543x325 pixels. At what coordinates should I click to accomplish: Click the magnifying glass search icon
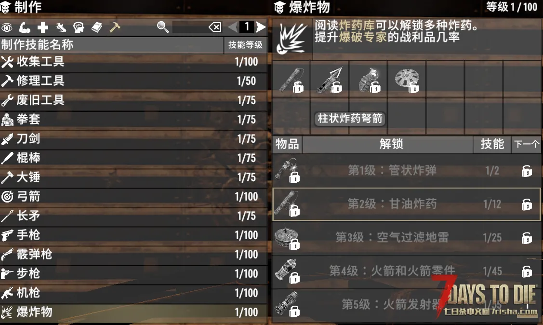coord(163,27)
